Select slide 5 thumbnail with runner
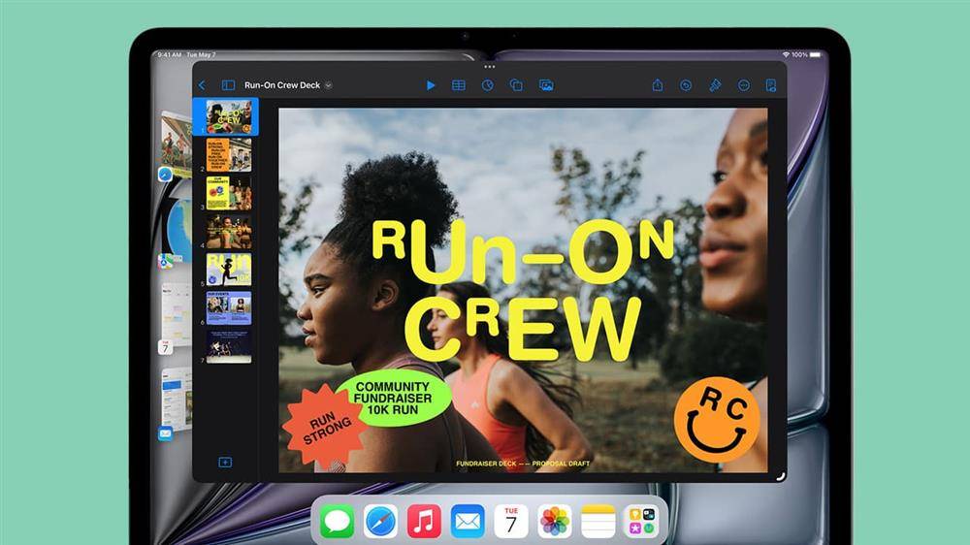 (x=229, y=269)
